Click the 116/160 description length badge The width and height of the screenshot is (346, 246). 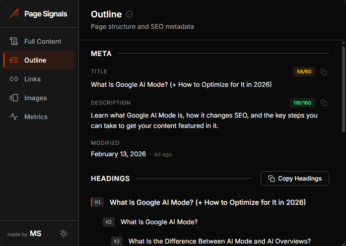pyautogui.click(x=302, y=103)
